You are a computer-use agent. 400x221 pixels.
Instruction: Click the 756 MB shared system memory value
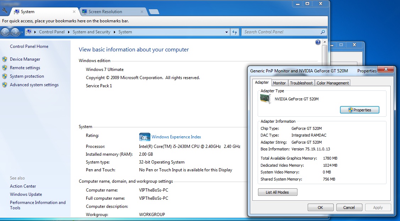(329, 179)
